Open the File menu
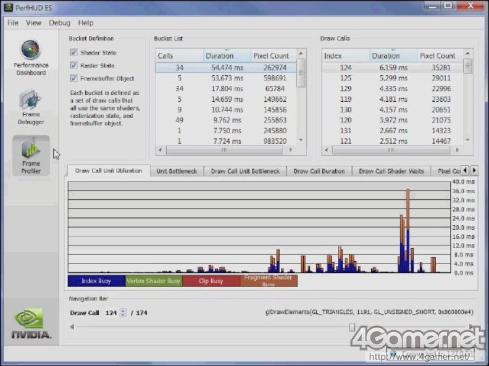 [x=13, y=23]
